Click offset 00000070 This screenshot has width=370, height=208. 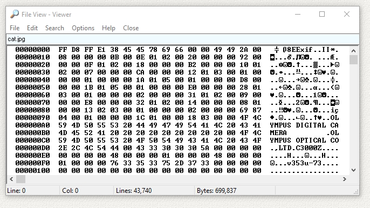[32, 103]
